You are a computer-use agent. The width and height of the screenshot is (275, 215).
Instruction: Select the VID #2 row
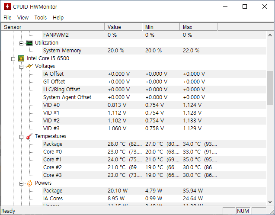[154, 121]
